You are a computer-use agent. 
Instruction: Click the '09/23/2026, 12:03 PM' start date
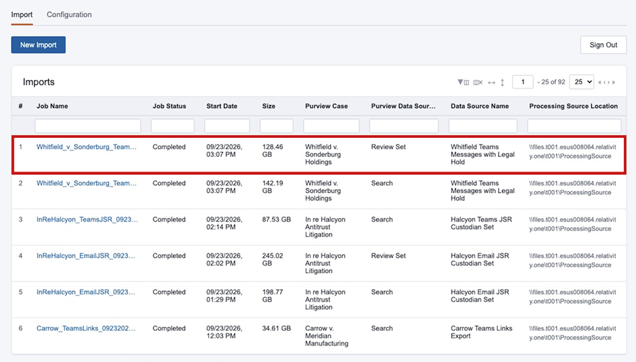(x=225, y=332)
